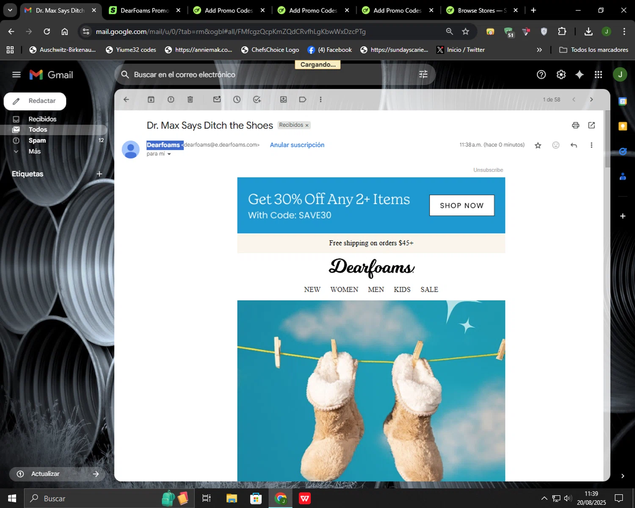Open Google Keep side panel
The image size is (635, 508).
point(623,126)
